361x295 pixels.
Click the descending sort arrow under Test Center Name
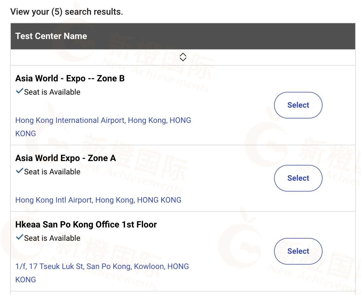click(183, 59)
